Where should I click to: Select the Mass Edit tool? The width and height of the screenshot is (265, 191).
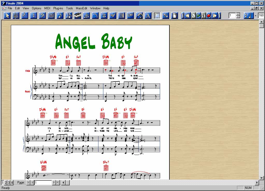pos(157,16)
